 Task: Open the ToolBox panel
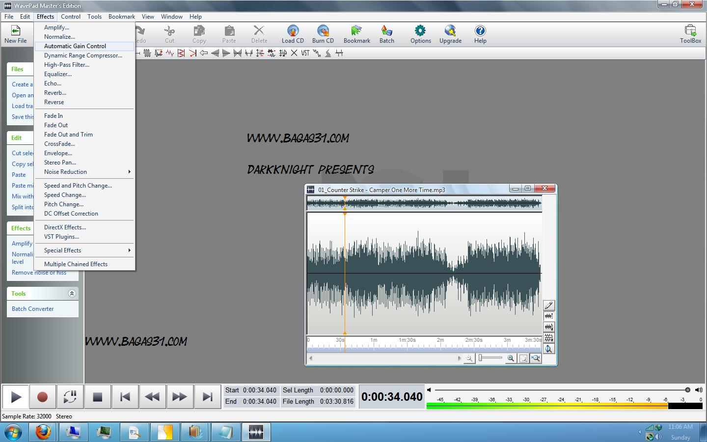click(x=690, y=33)
